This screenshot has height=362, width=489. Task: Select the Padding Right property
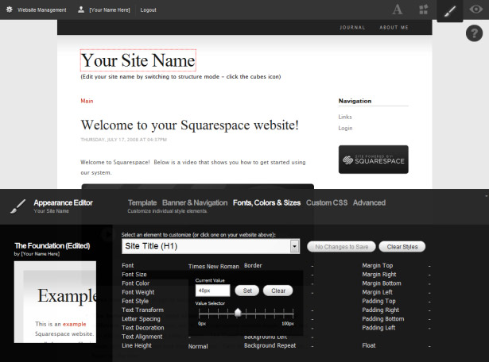point(381,310)
